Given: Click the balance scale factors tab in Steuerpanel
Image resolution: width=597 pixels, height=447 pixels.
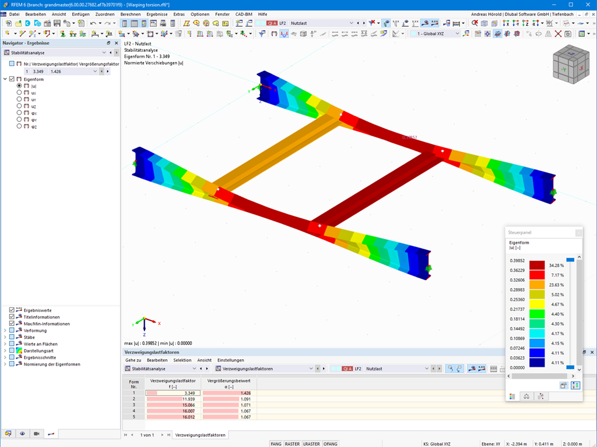Looking at the screenshot, I should pyautogui.click(x=526, y=396).
